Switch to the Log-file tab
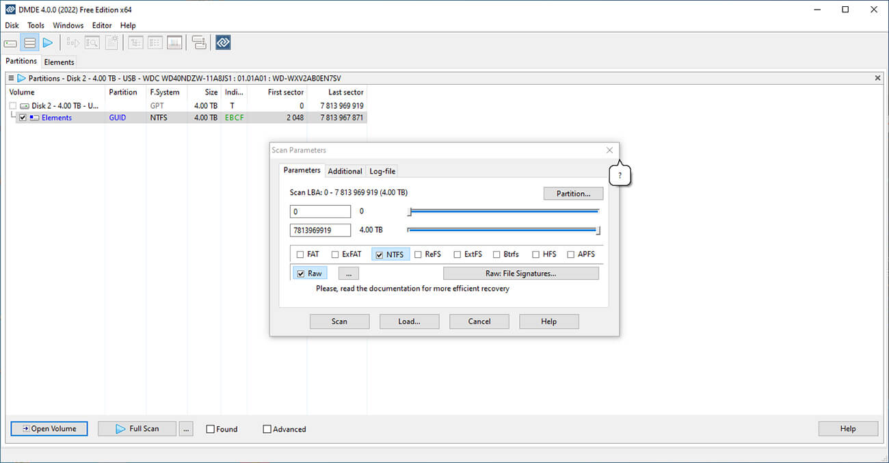This screenshot has height=463, width=889. pyautogui.click(x=382, y=170)
